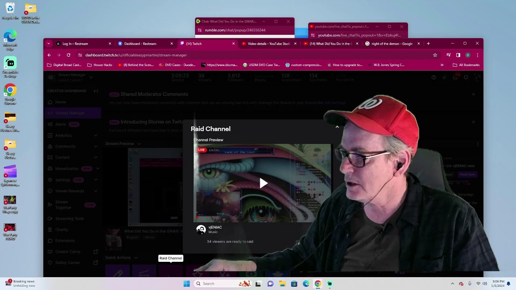Open How to upgrade to bookmark
This screenshot has height=290, width=516.
tap(345, 65)
